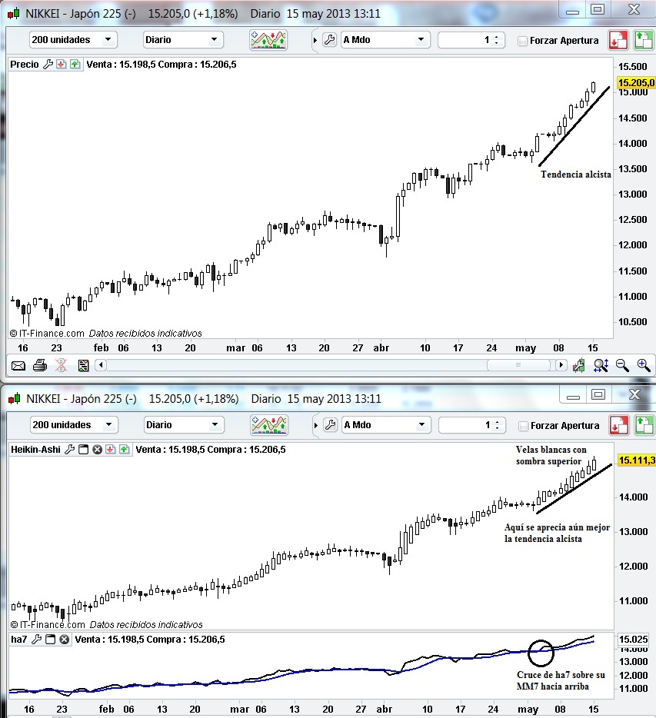
Task: Open Diario timeframe dropdown in bottom window
Action: (x=184, y=425)
